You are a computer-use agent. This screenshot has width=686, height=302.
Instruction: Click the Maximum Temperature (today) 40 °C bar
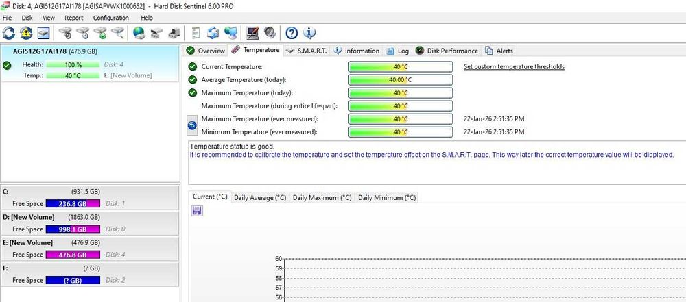(401, 92)
